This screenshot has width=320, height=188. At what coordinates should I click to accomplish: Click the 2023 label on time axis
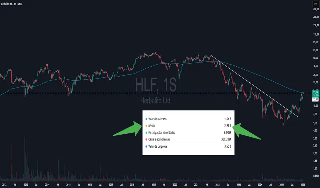[x=239, y=185]
